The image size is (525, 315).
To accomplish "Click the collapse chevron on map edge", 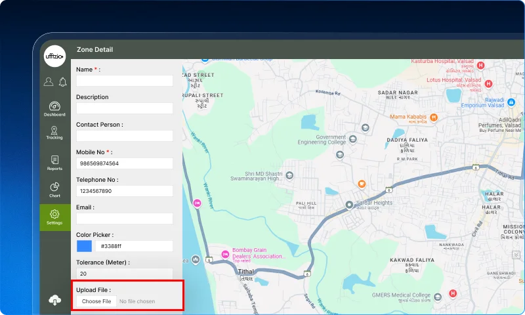I will [x=516, y=255].
